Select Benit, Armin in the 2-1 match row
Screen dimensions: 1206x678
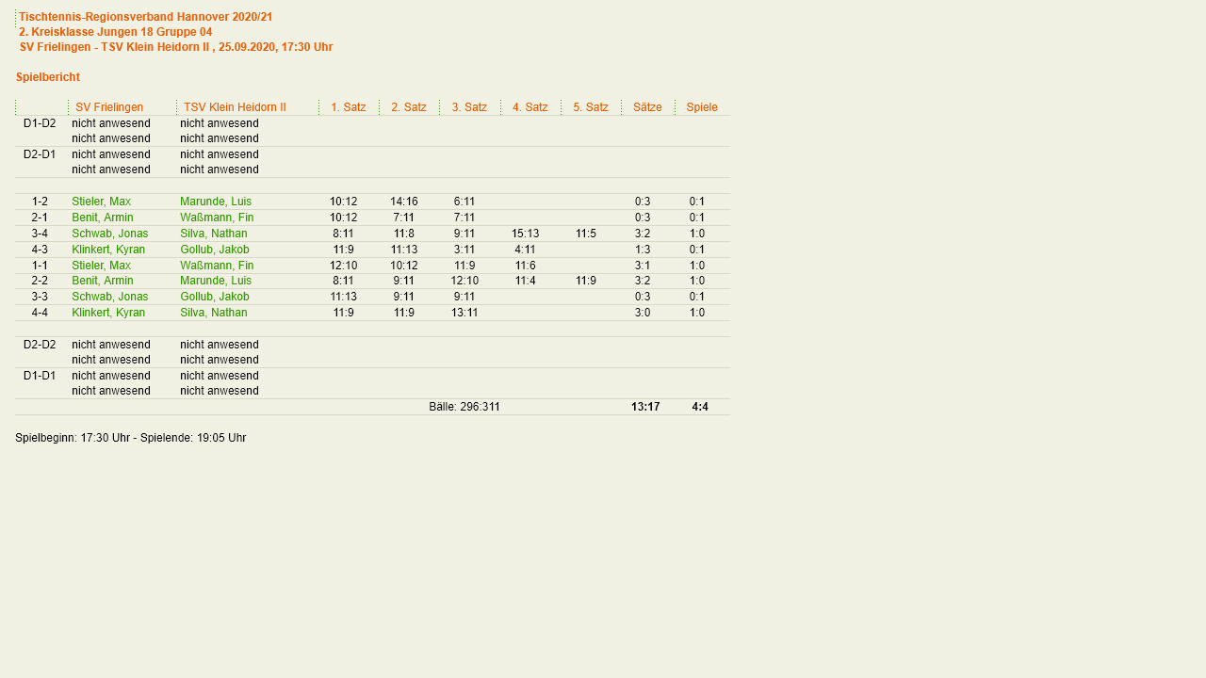102,218
